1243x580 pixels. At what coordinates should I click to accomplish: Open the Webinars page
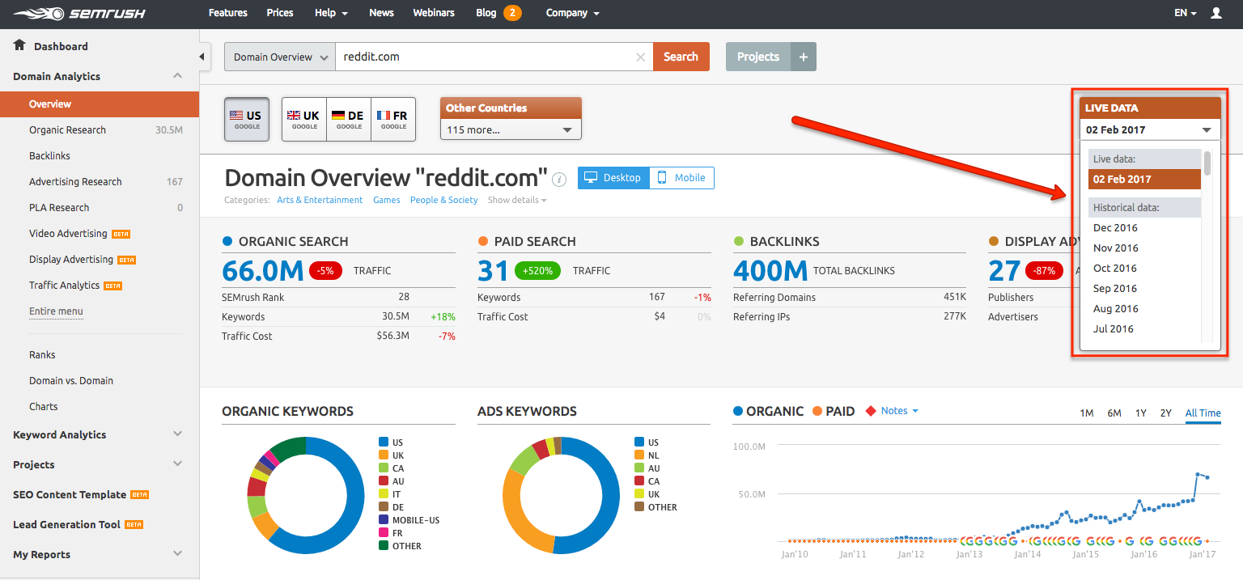tap(434, 13)
